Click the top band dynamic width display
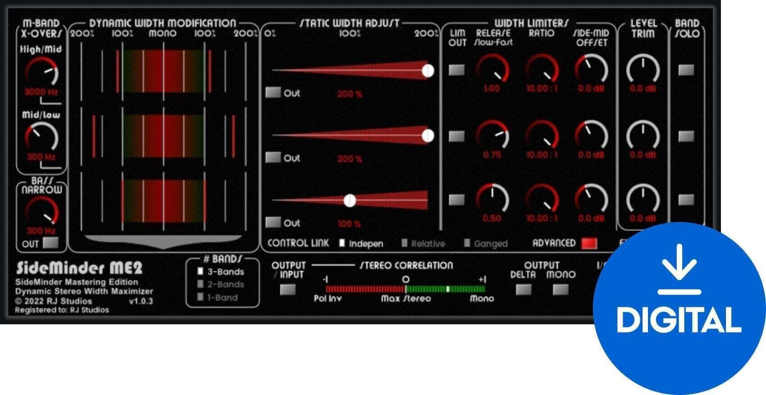 pos(163,71)
